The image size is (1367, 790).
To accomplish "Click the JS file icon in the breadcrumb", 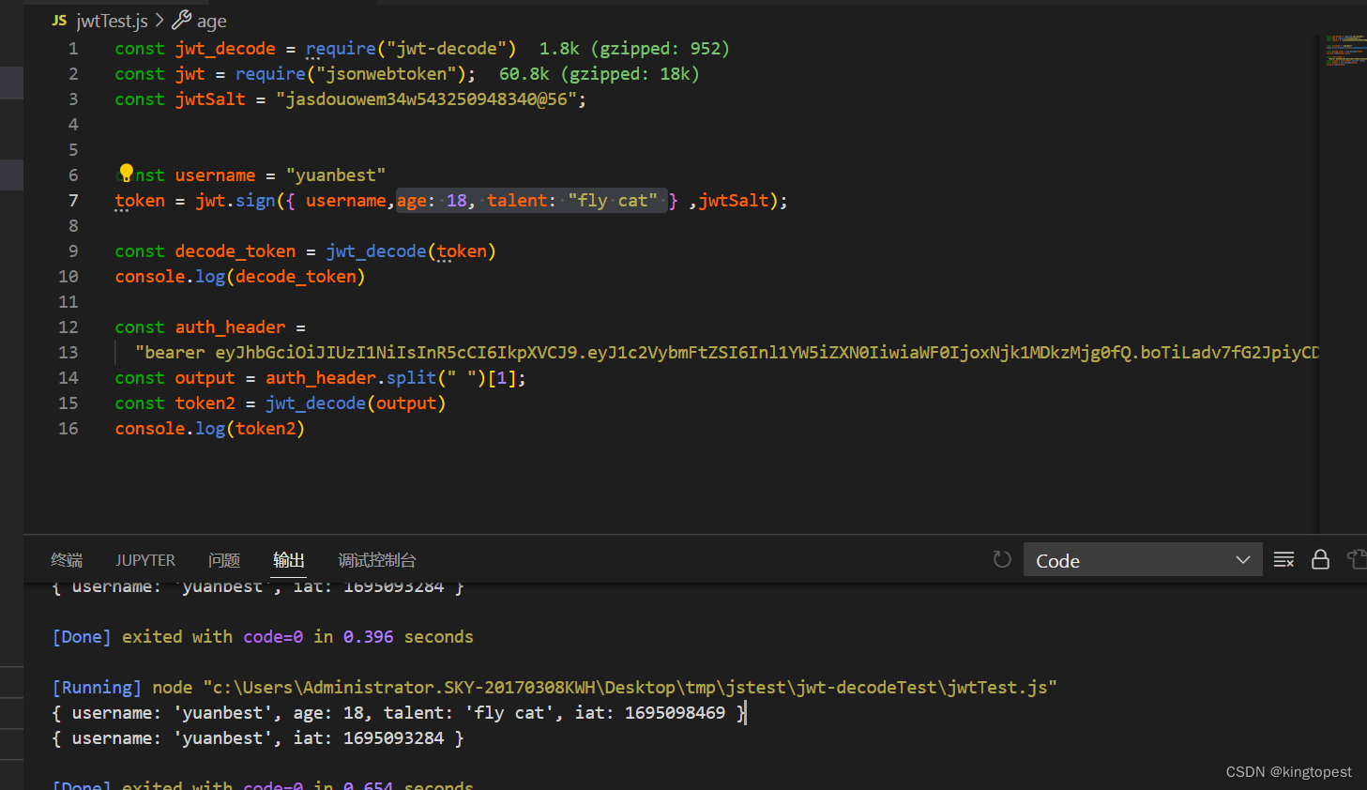I will pyautogui.click(x=60, y=21).
